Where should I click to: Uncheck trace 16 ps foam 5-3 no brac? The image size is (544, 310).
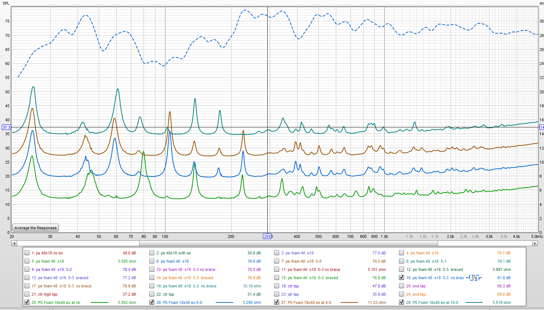tap(402, 277)
